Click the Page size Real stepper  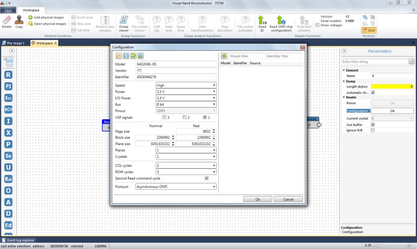point(214,131)
